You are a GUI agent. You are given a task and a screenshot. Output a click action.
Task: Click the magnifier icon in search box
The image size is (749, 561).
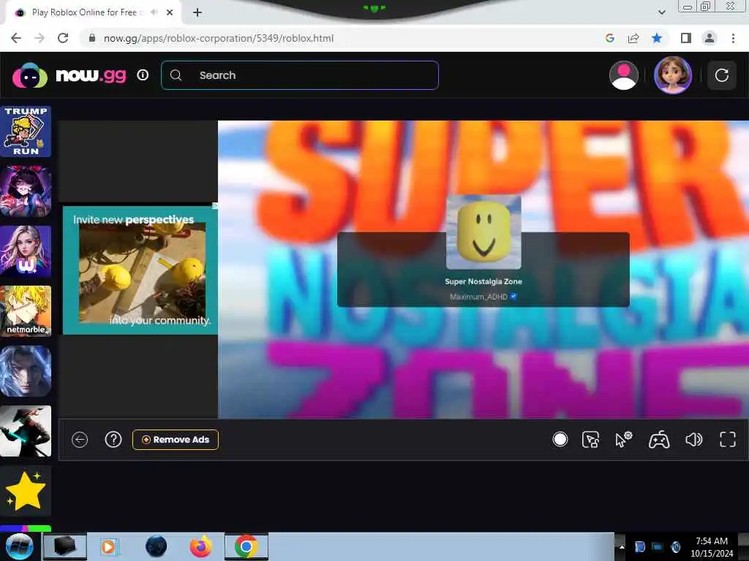tap(176, 75)
